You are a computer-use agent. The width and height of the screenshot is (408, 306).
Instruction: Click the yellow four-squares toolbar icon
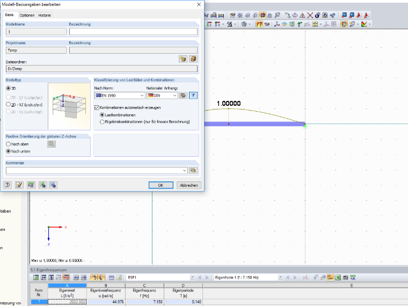pyautogui.click(x=315, y=24)
